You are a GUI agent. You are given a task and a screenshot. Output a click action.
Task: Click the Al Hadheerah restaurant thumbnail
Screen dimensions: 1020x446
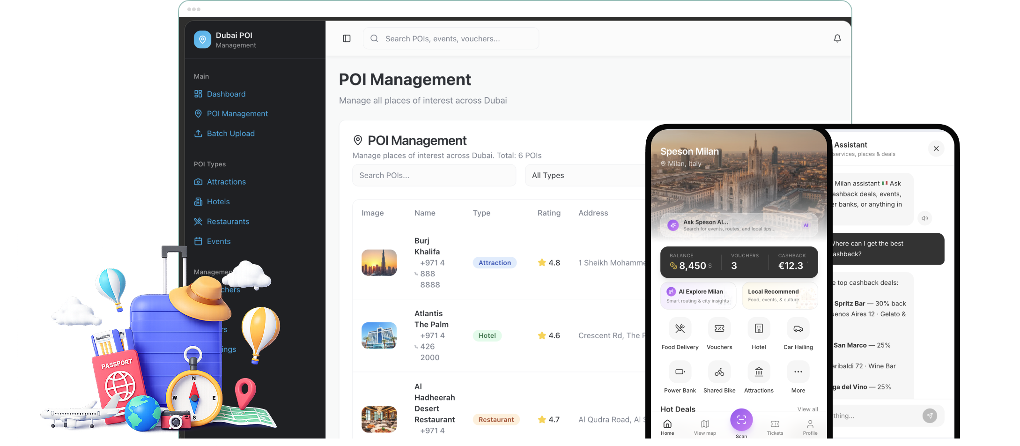click(379, 419)
